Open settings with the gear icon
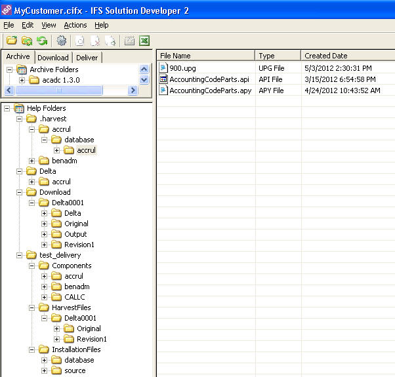 pos(61,41)
